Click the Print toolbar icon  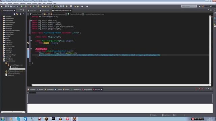tap(11, 6)
